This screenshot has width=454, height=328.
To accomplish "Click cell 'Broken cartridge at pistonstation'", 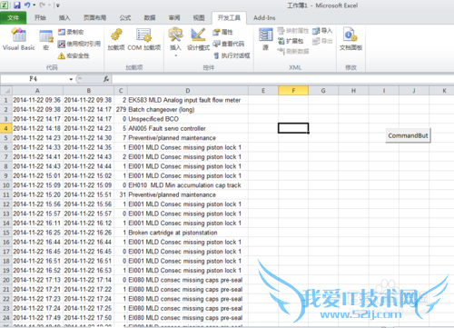I will click(x=188, y=233).
